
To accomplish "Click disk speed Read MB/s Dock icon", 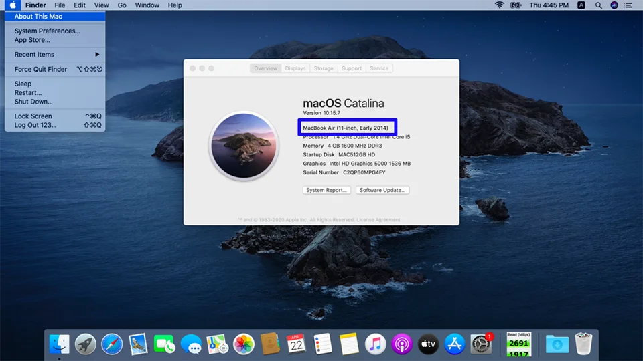I will (x=518, y=344).
